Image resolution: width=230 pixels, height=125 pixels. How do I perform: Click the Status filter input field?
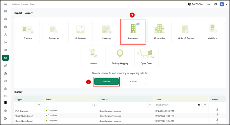point(68,105)
